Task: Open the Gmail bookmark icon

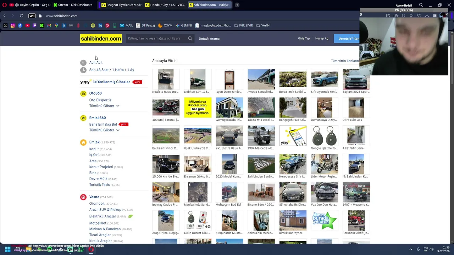Action: coord(49,25)
